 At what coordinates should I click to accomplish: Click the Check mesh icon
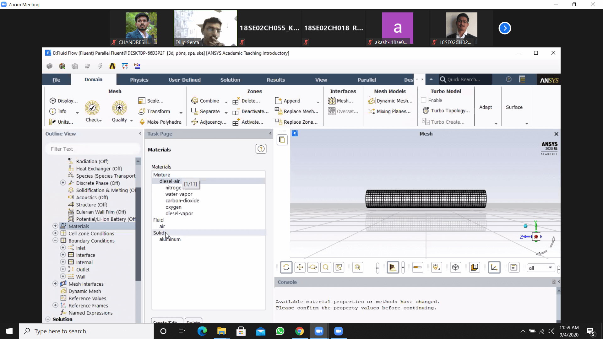click(92, 108)
